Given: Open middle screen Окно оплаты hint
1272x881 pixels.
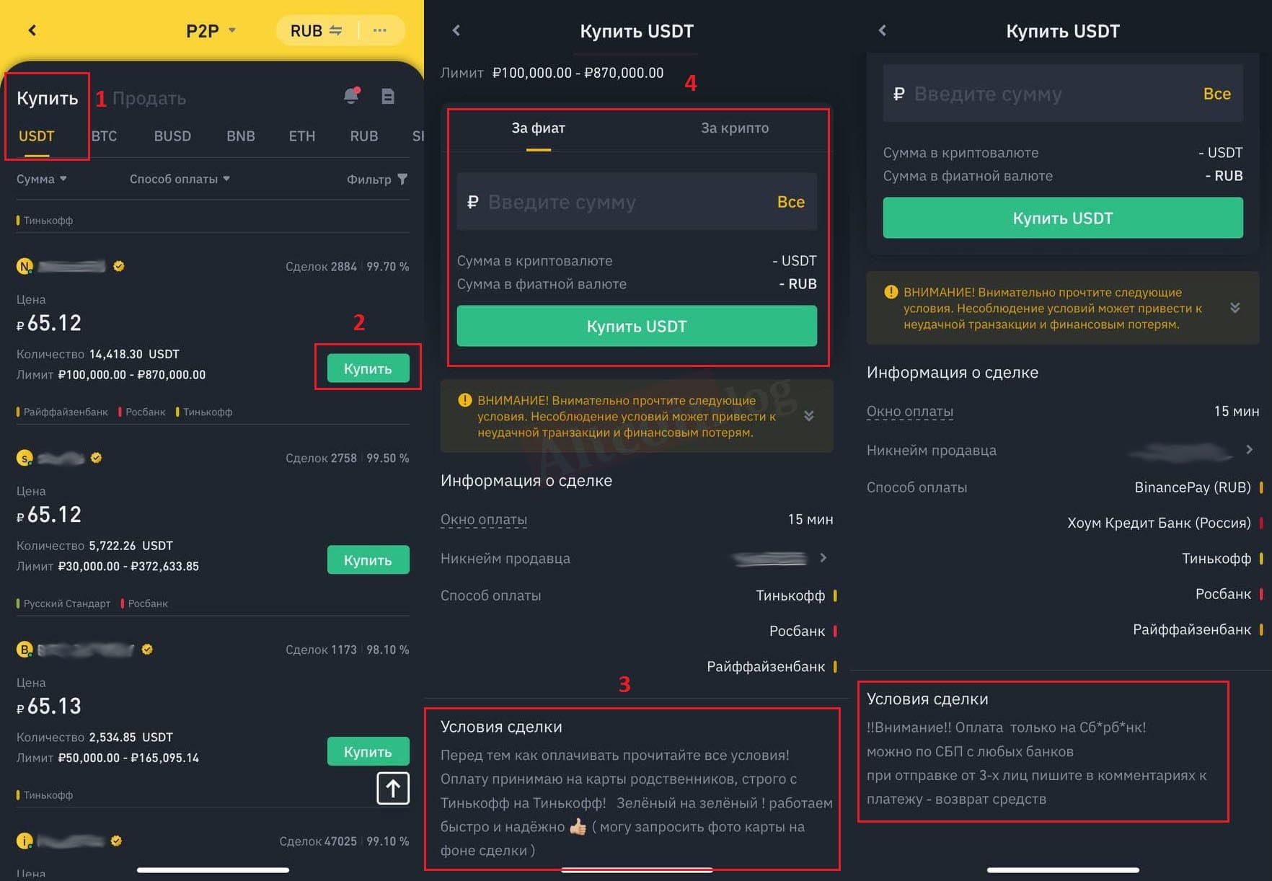Looking at the screenshot, I should (x=484, y=519).
